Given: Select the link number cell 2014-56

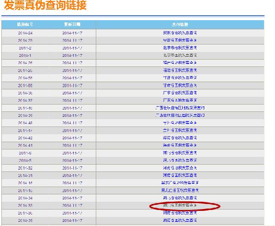Looking at the screenshot, I should tap(25, 78).
